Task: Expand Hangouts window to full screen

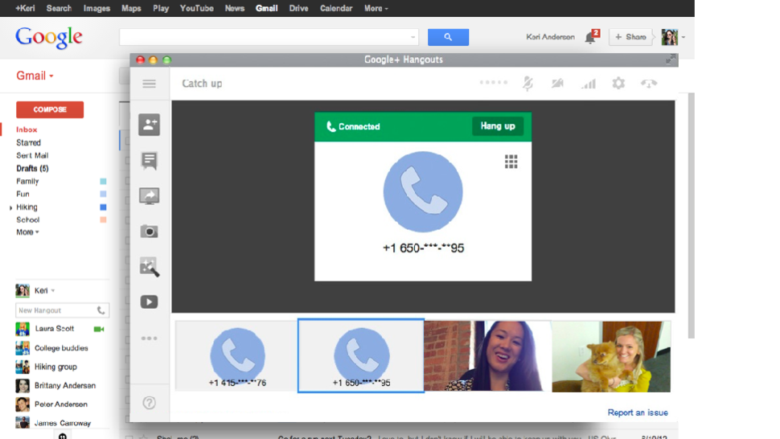Action: point(671,59)
